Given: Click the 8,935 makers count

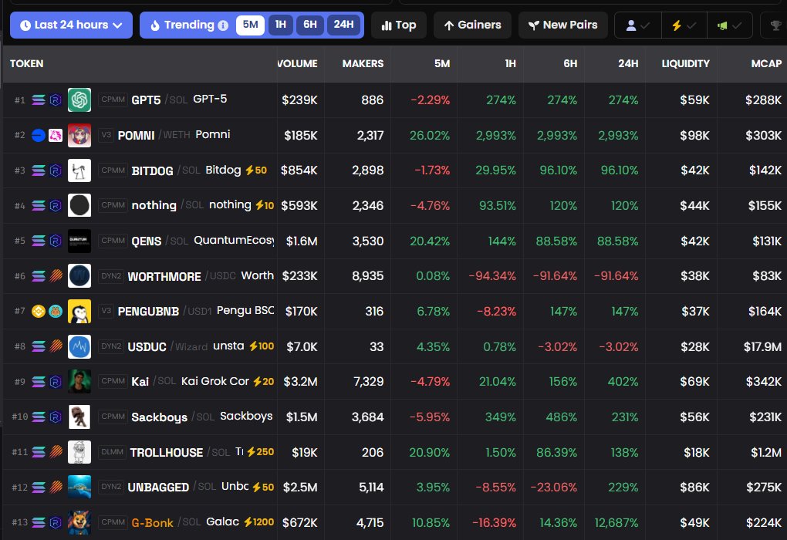Looking at the screenshot, I should (368, 276).
